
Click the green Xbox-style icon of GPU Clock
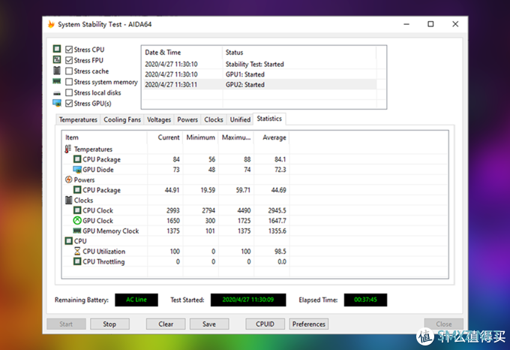coord(77,220)
